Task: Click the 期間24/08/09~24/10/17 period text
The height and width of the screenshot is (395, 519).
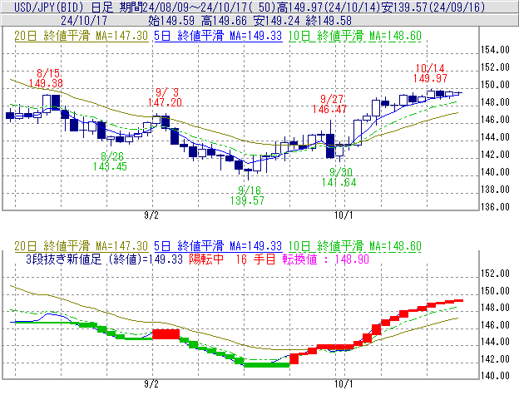Action: 182,7
